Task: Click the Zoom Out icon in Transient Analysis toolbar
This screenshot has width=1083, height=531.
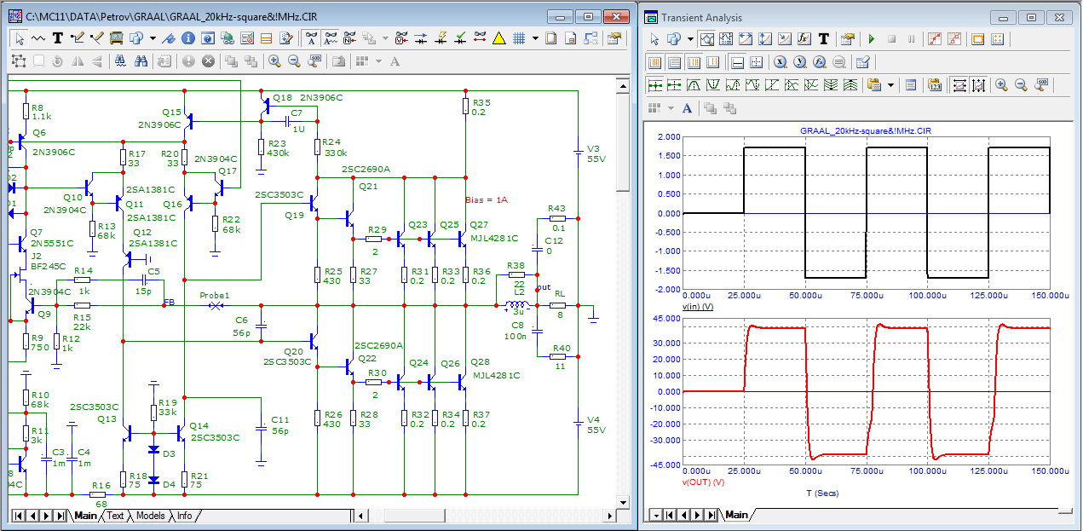Action: point(1021,85)
